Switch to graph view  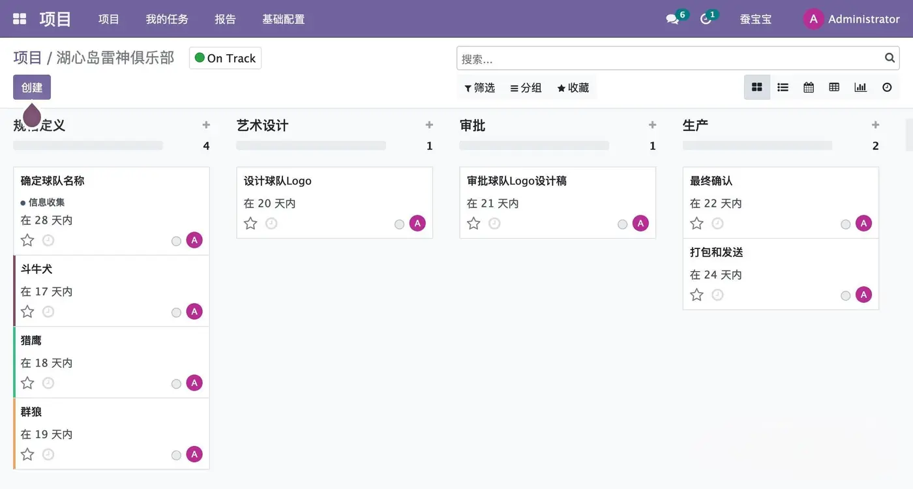click(860, 87)
